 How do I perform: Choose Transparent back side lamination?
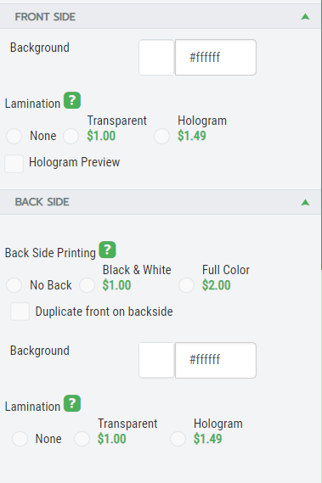[x=82, y=439]
